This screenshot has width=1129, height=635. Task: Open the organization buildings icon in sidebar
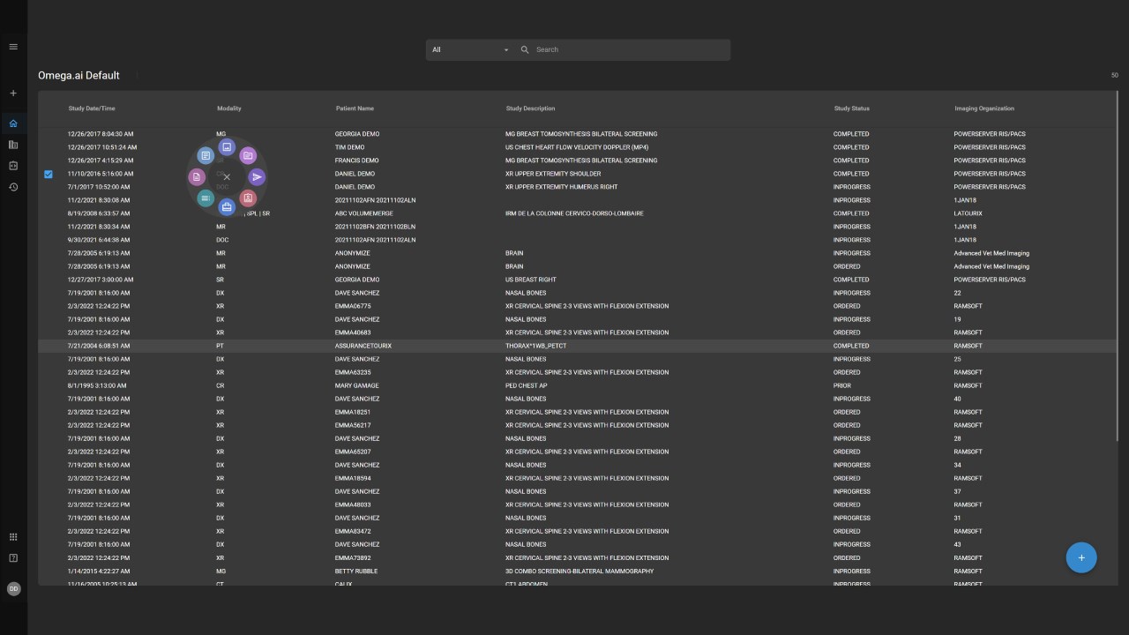pyautogui.click(x=13, y=145)
